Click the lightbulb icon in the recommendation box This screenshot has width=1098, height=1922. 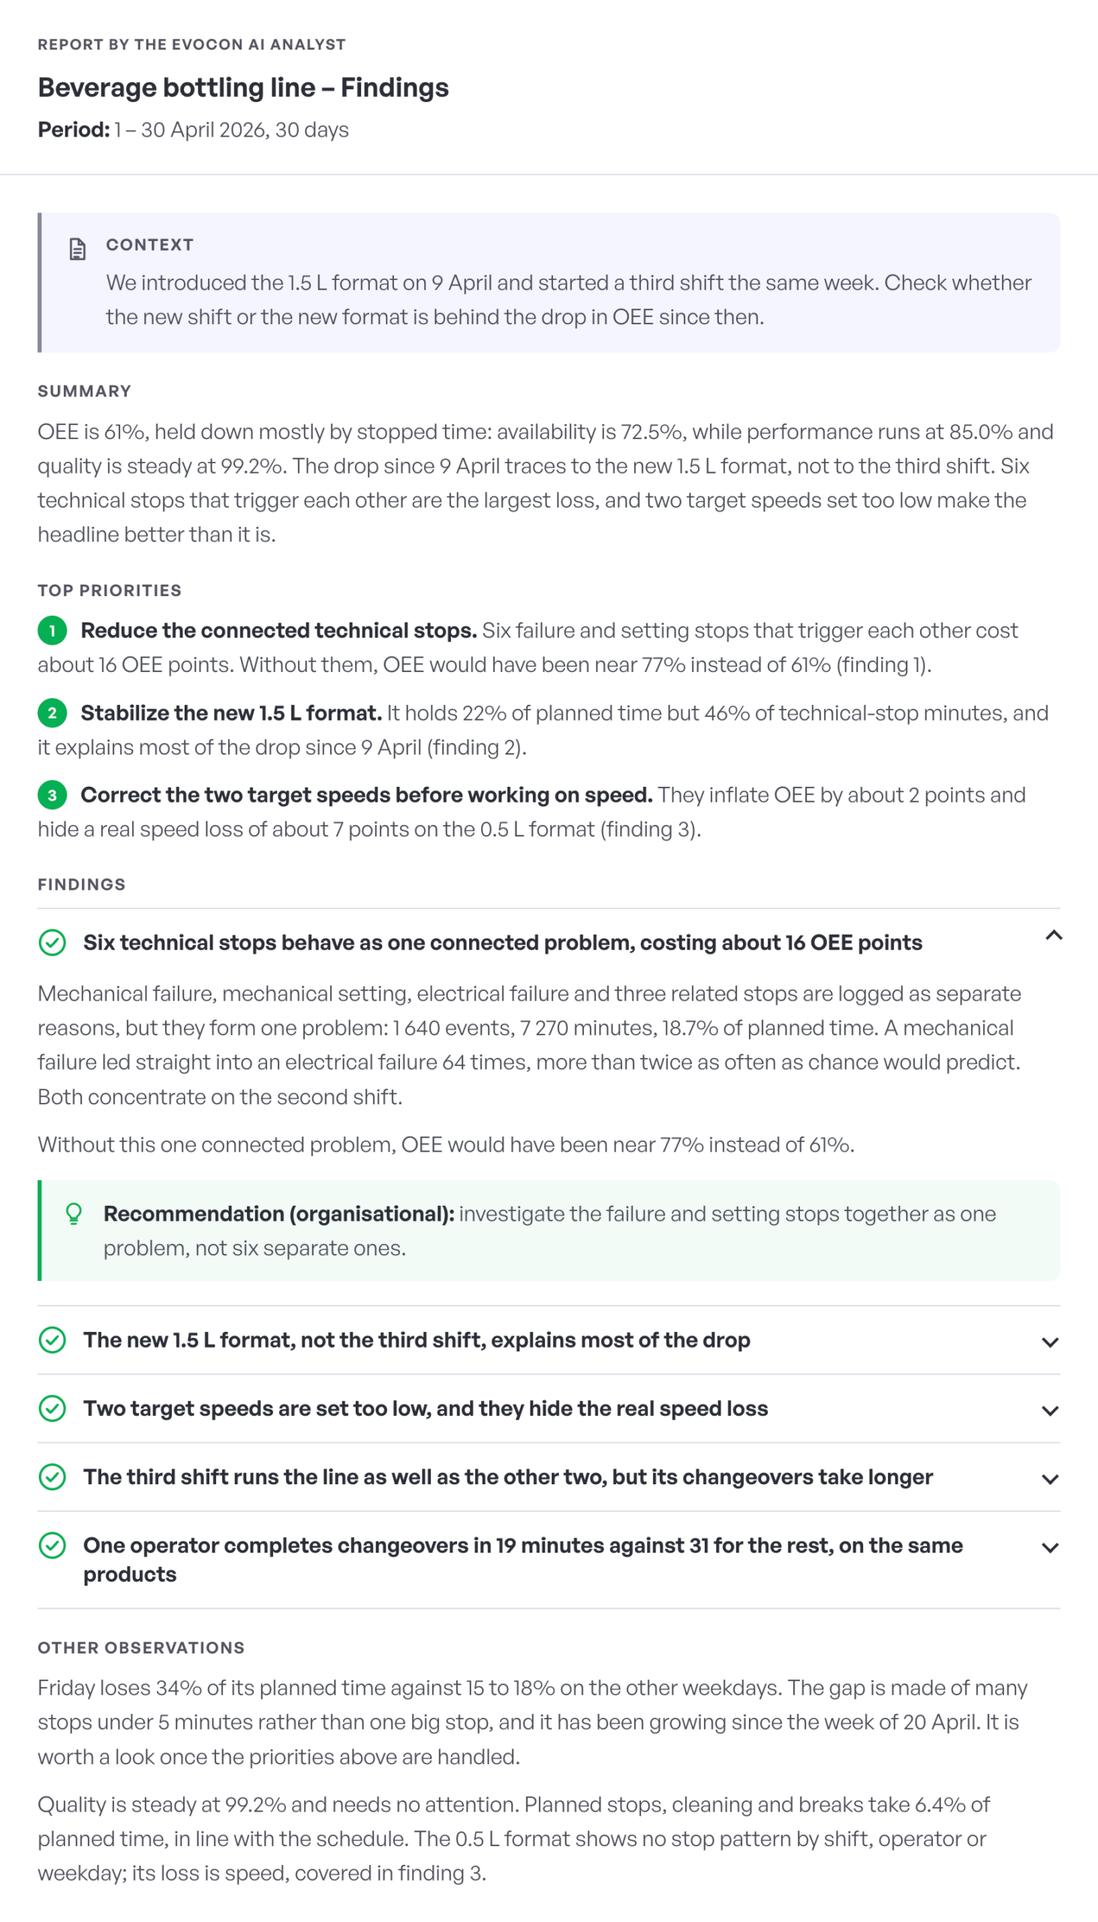coord(74,1214)
